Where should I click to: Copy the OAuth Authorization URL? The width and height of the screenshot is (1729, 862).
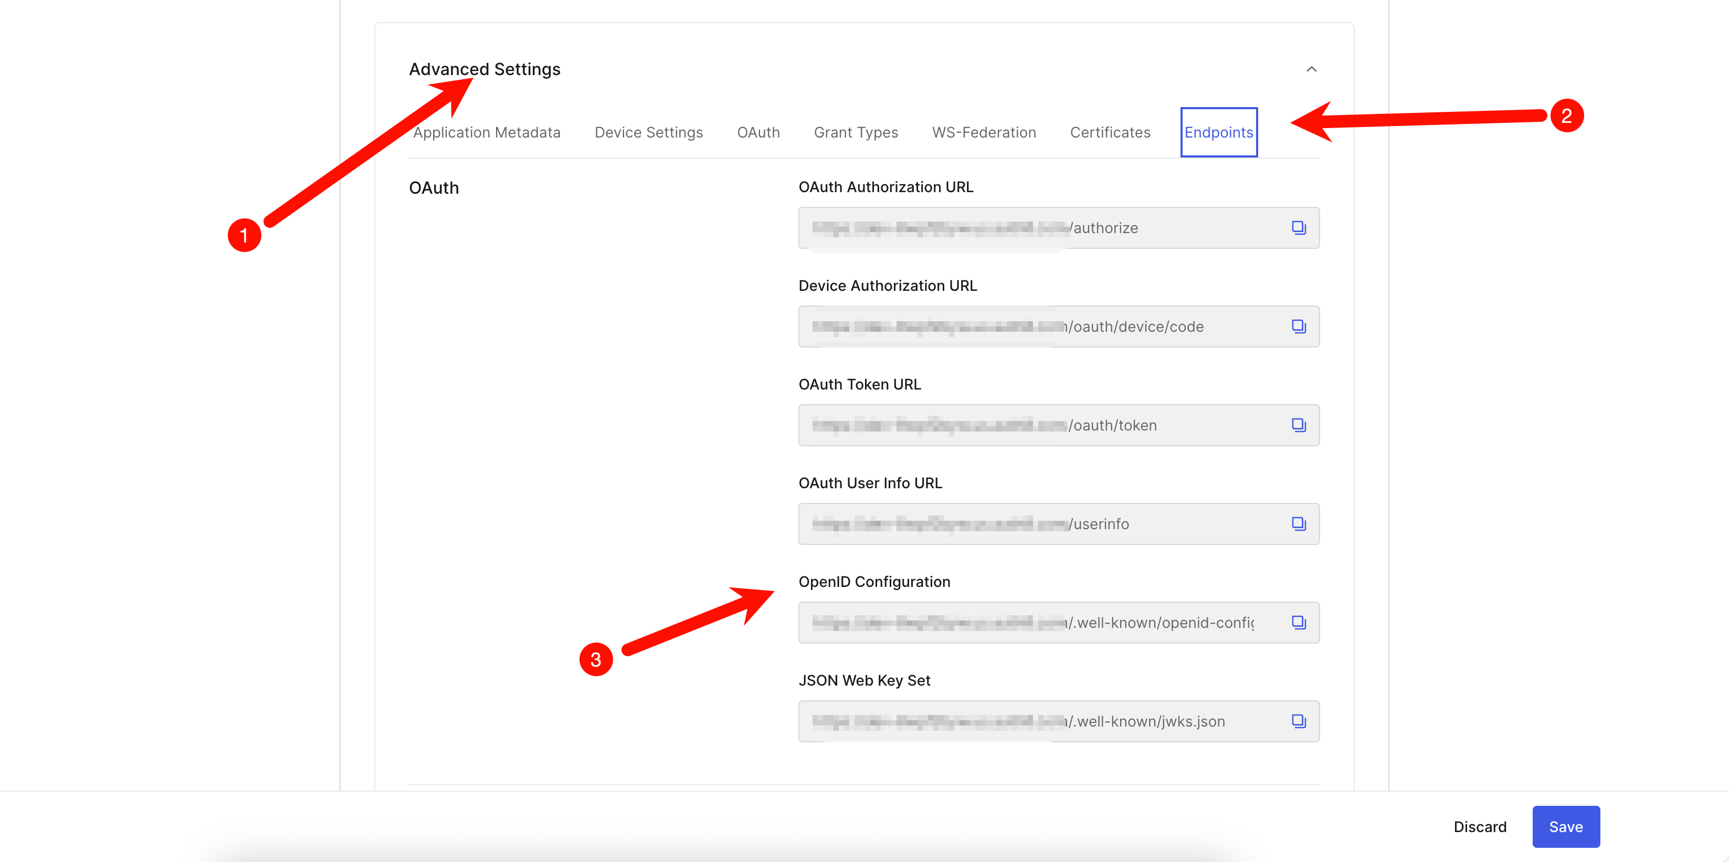click(1298, 228)
